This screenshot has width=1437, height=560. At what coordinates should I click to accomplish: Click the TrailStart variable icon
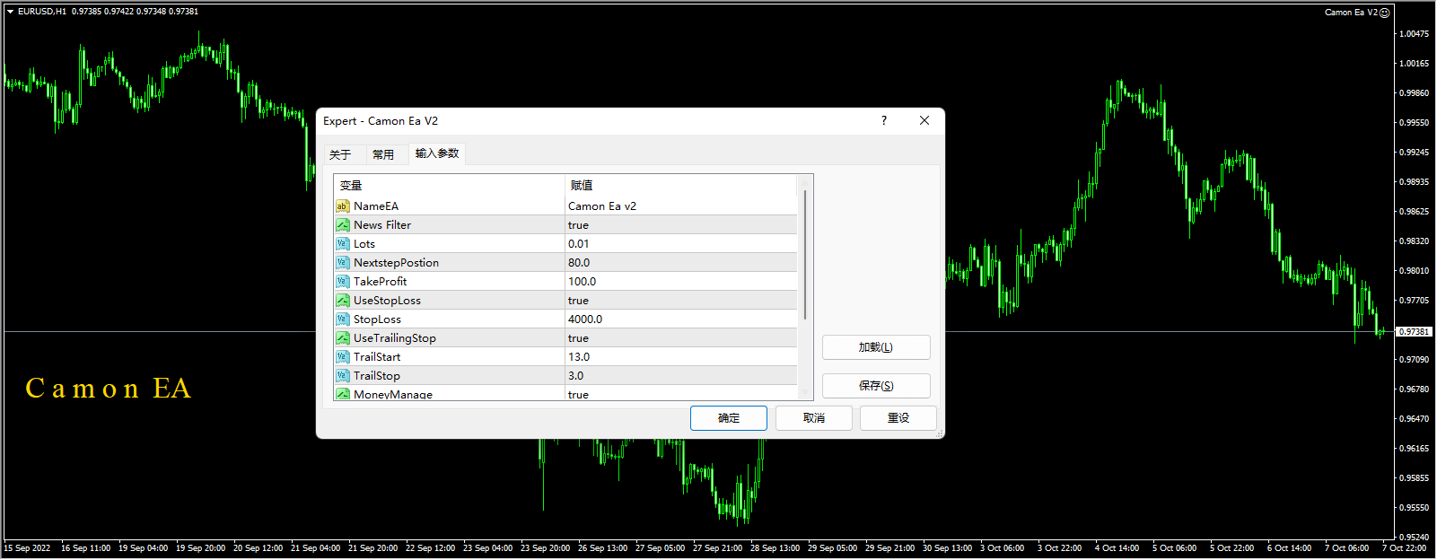[342, 357]
